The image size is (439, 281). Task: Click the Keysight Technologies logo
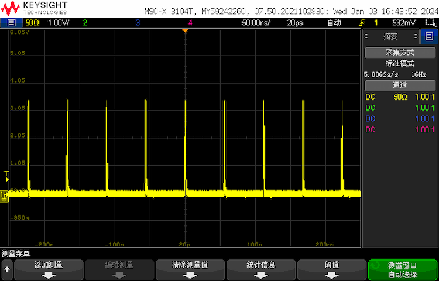pyautogui.click(x=34, y=8)
